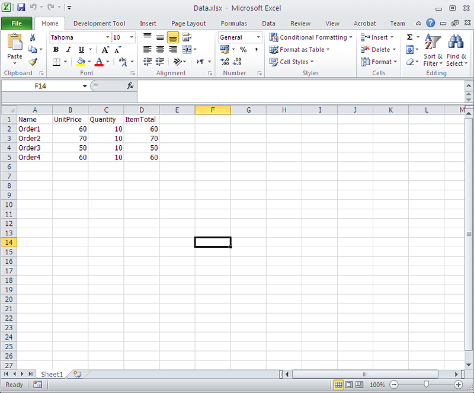Click Merge and Center icon

point(187,49)
